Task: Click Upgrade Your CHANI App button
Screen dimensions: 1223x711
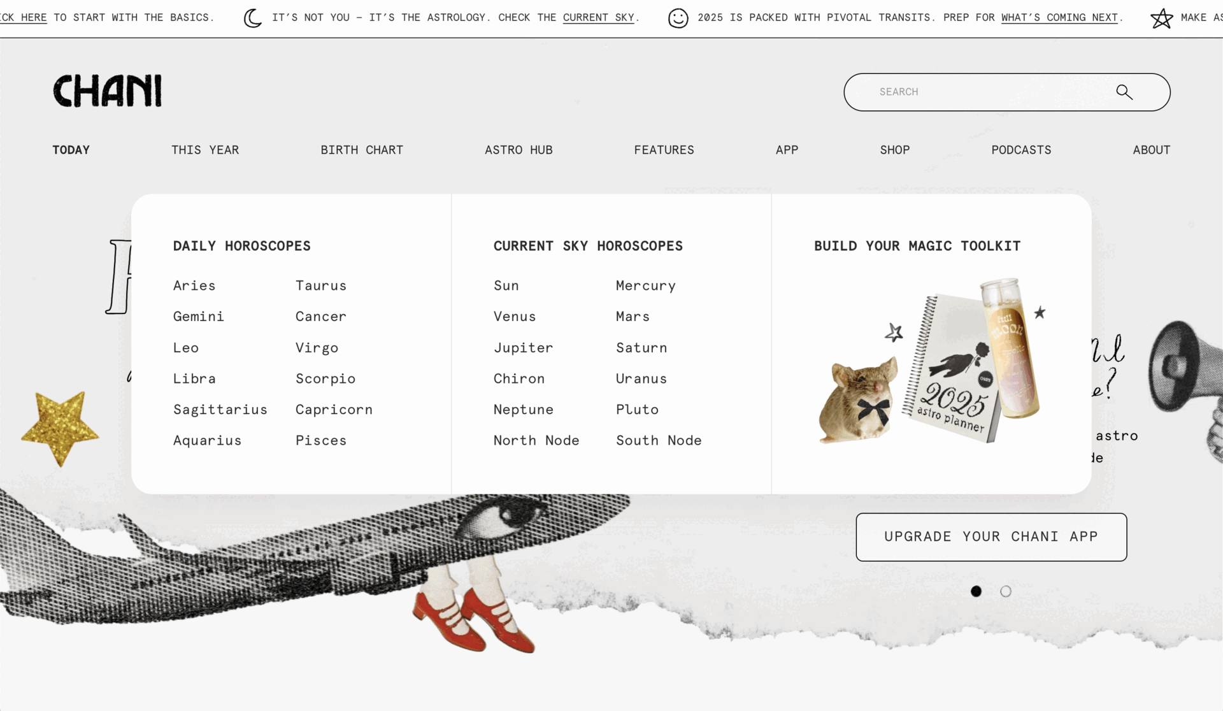Action: 991,537
